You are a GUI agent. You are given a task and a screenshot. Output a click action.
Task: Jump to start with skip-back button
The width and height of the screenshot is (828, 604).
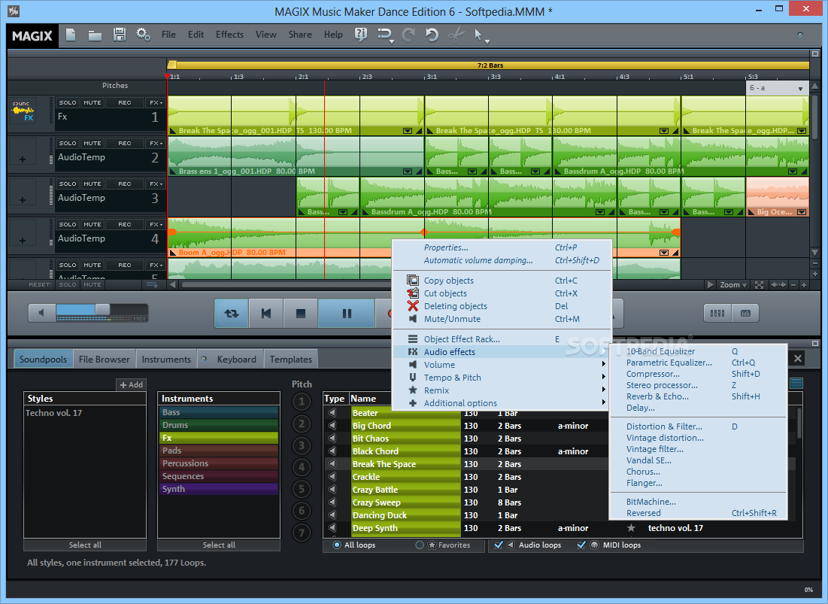tap(266, 314)
